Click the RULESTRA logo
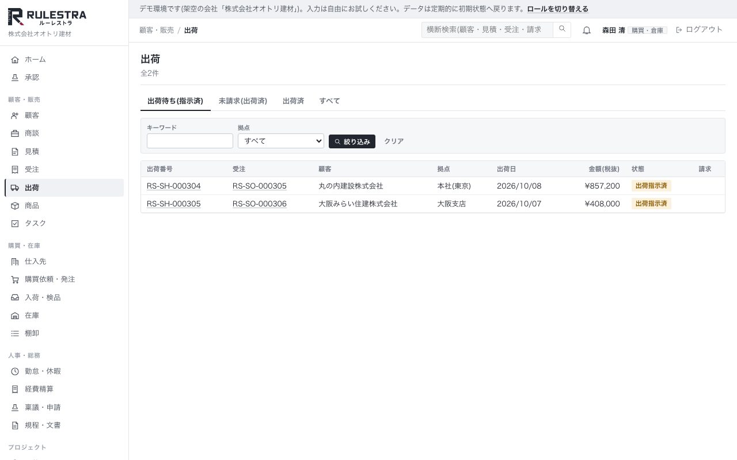Image resolution: width=737 pixels, height=460 pixels. coord(47,17)
